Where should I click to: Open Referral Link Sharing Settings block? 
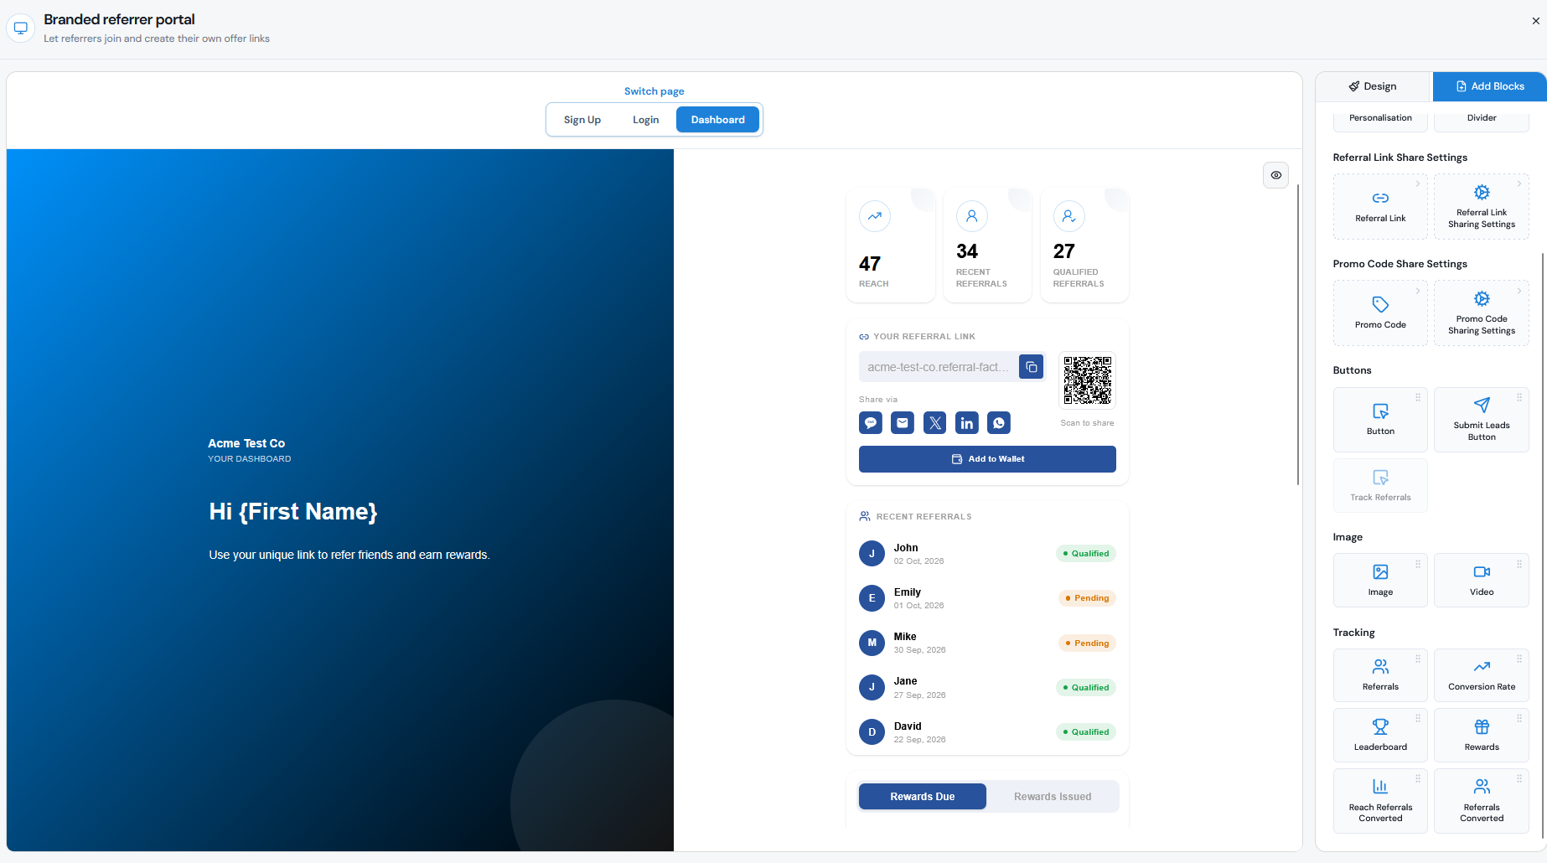1482,206
